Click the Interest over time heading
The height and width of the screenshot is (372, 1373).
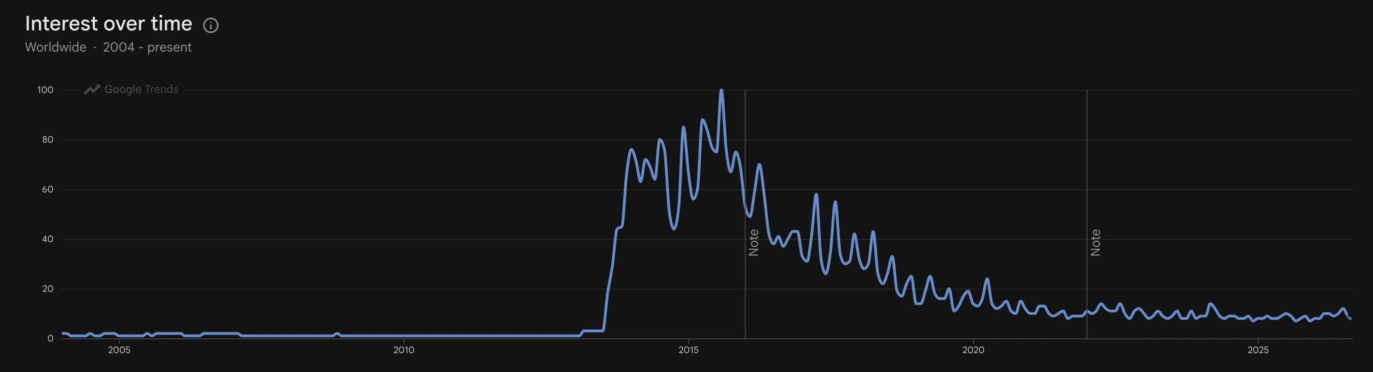coord(109,24)
